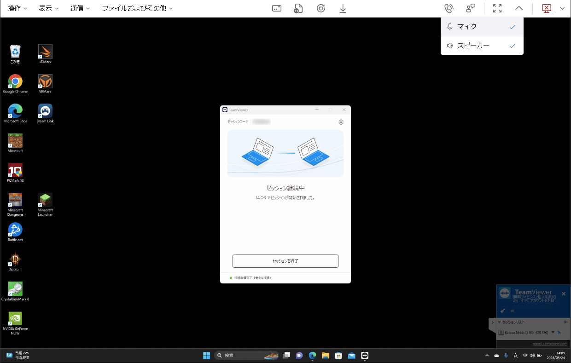The image size is (571, 363).
Task: Open Task View from the taskbar
Action: pos(286,355)
